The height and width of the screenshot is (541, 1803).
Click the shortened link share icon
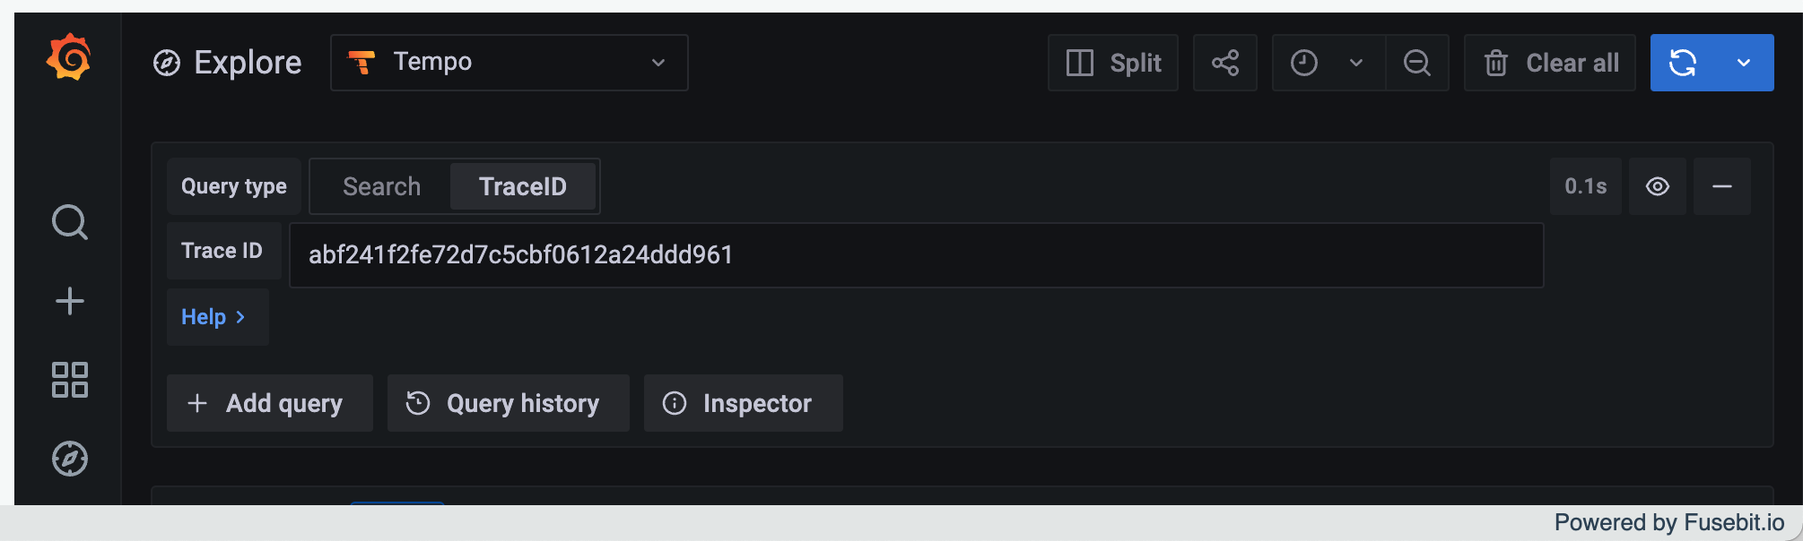[x=1224, y=63]
